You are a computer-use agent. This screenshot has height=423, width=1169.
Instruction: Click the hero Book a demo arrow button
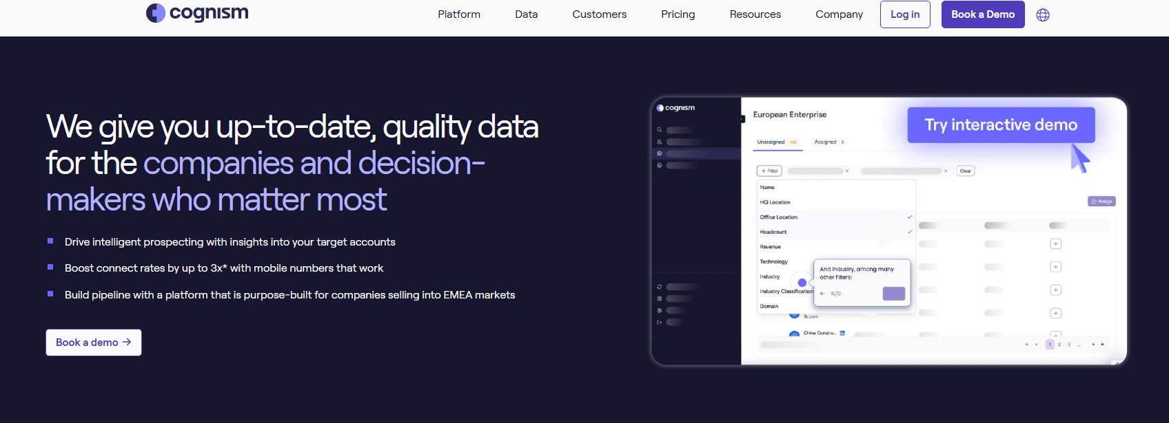tap(94, 343)
